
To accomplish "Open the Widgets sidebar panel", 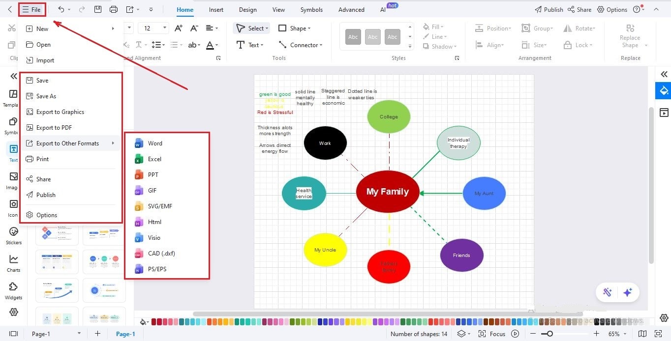I will point(13,291).
